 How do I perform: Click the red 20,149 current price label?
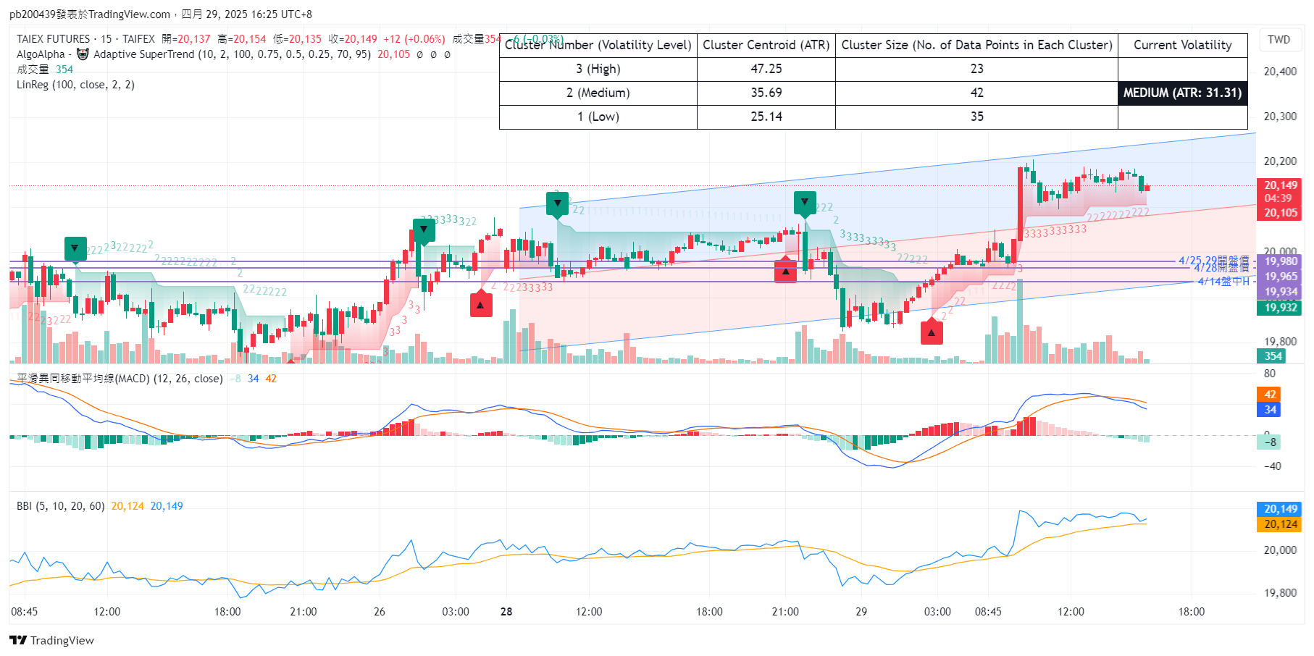point(1281,185)
